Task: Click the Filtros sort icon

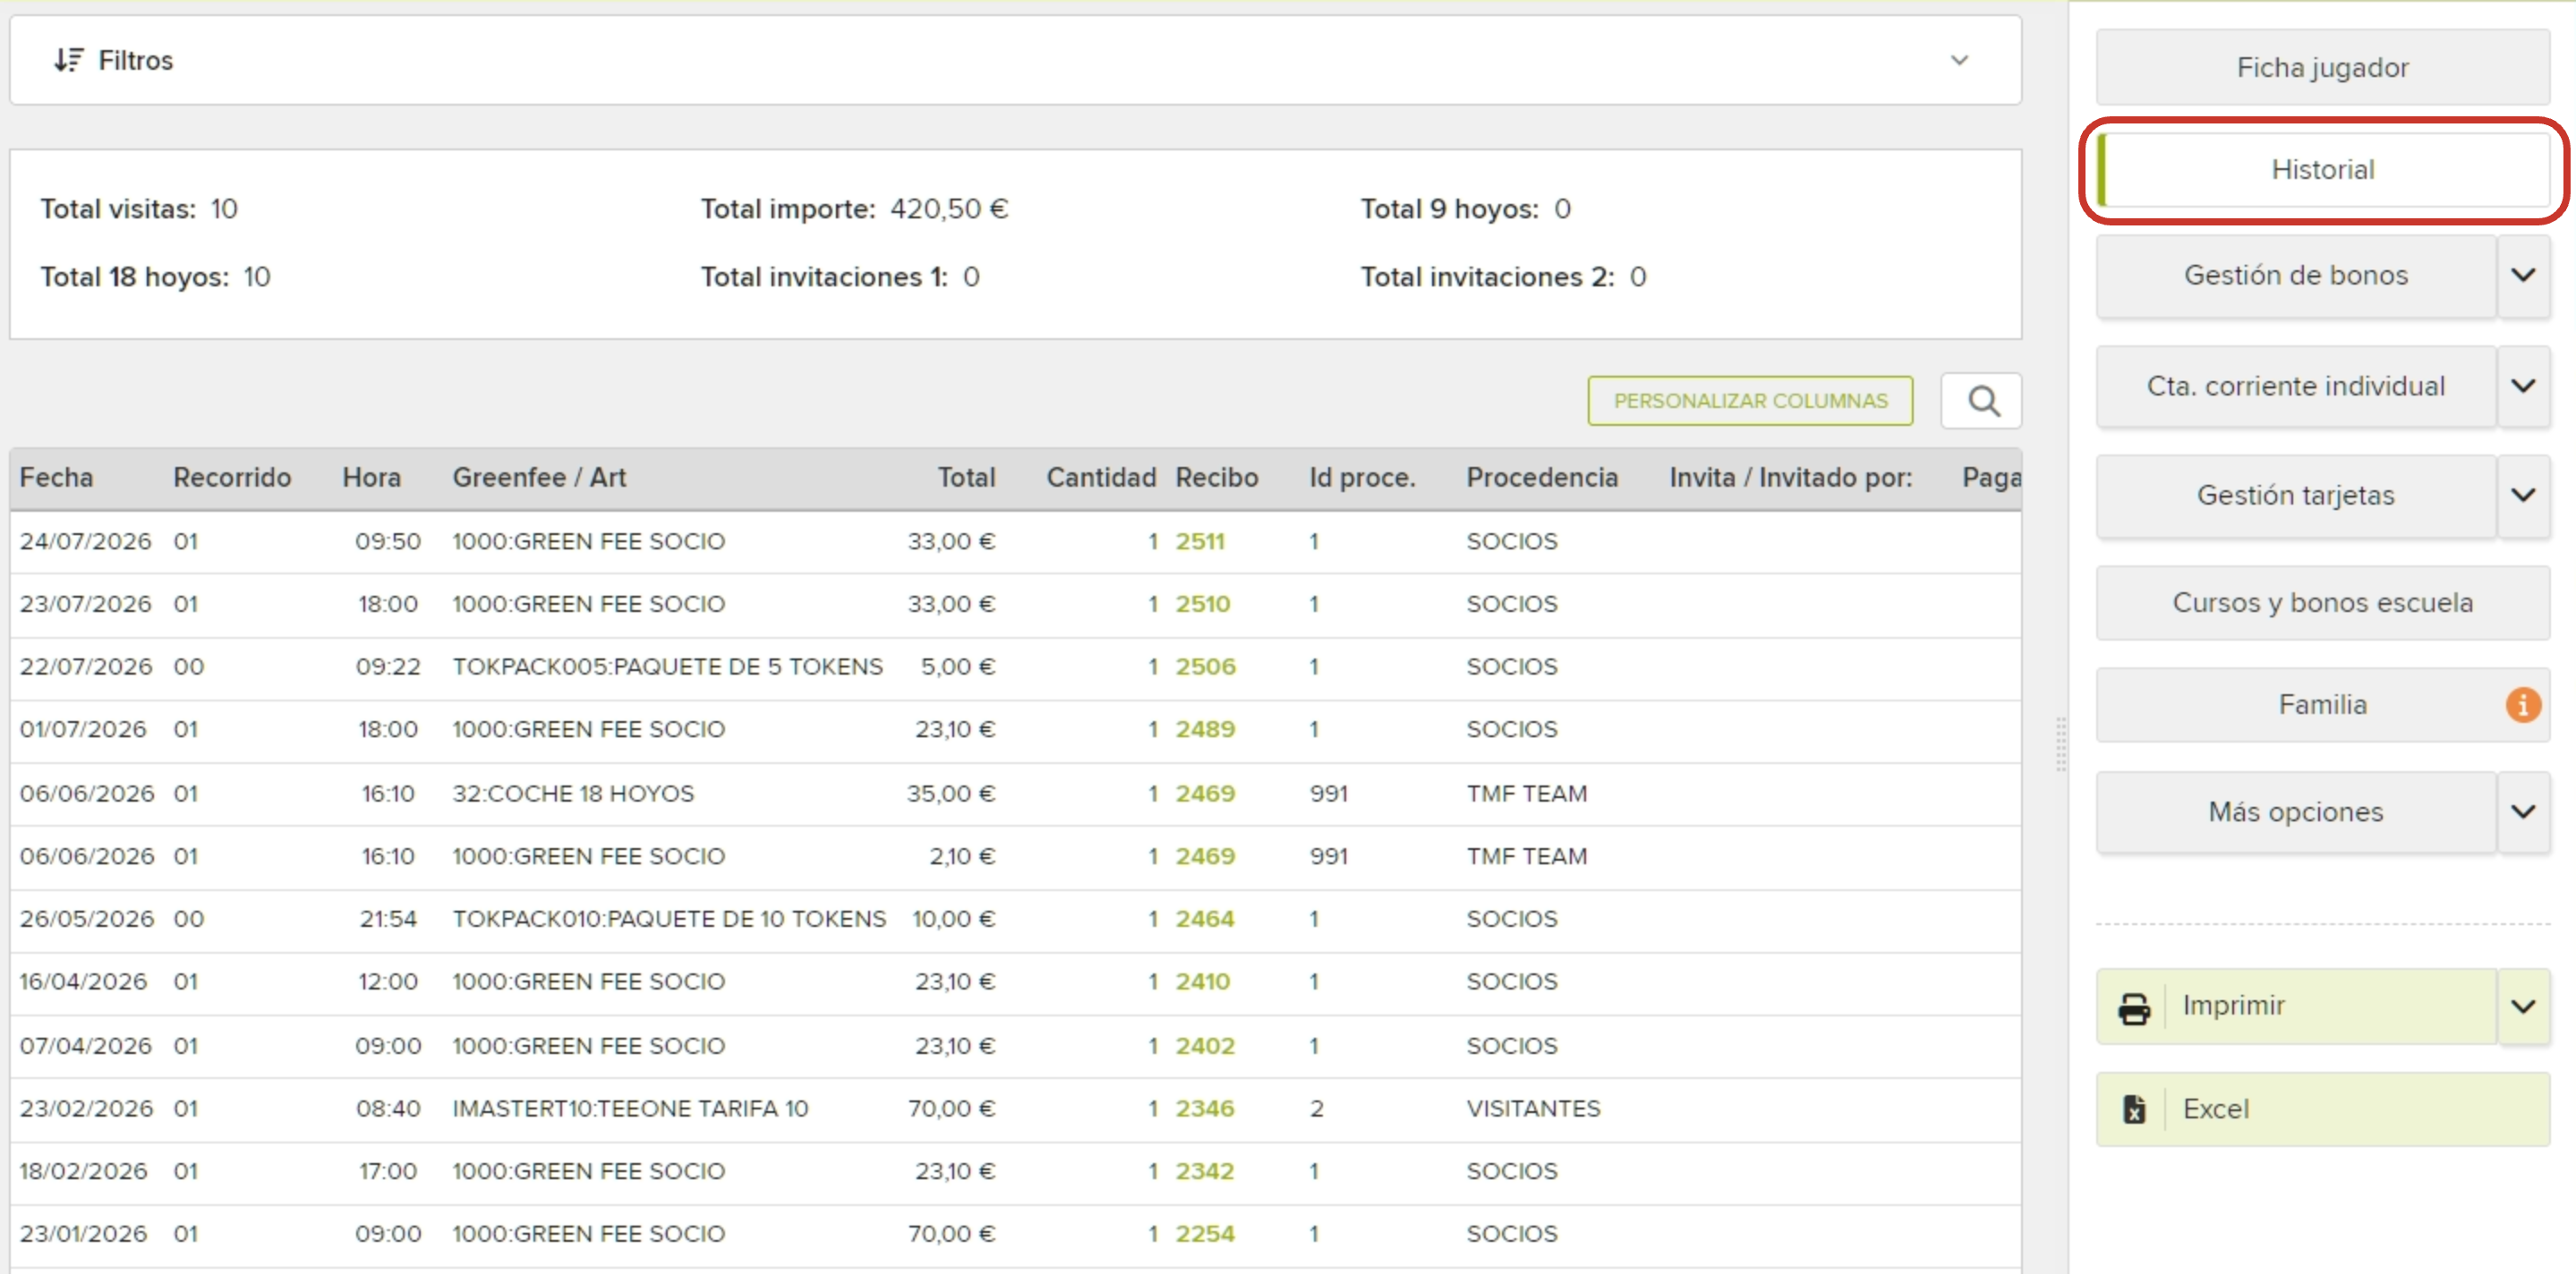Action: point(68,60)
